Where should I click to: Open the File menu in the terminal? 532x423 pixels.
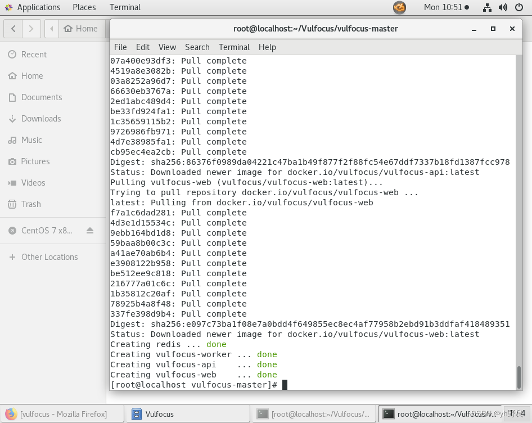click(x=120, y=47)
